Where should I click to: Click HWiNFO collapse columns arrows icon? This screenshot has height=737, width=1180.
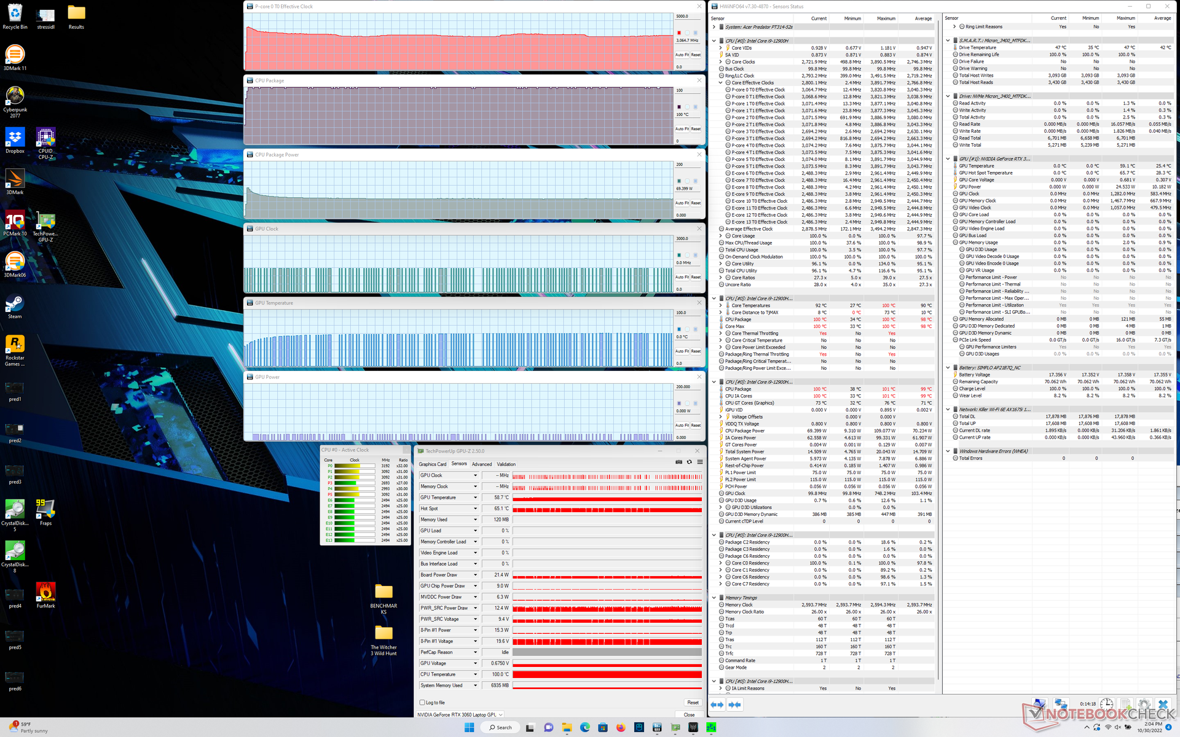coord(734,704)
